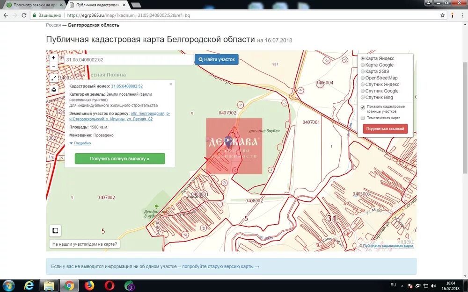Zoom in using the "+" map control
The width and height of the screenshot is (468, 292).
(x=53, y=57)
